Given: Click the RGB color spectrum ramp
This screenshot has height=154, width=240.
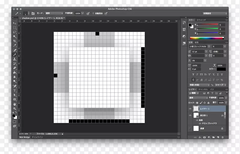Looking at the screenshot, I should point(207,38).
